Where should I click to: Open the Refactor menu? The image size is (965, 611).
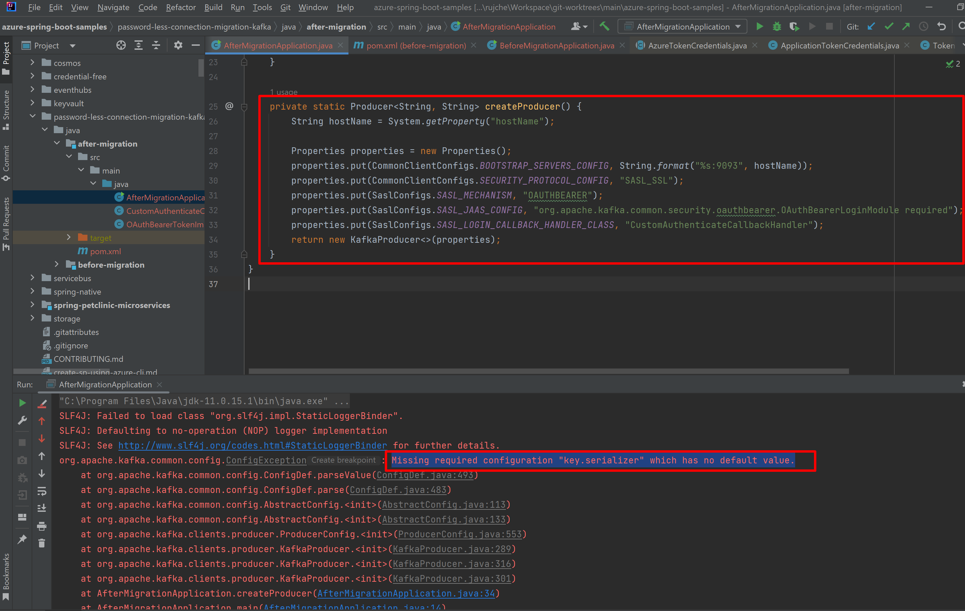(x=181, y=7)
